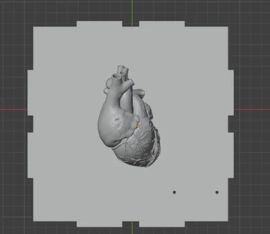This screenshot has height=234, width=270.
Task: Click the orange origin point on heart
Action: pyautogui.click(x=138, y=126)
